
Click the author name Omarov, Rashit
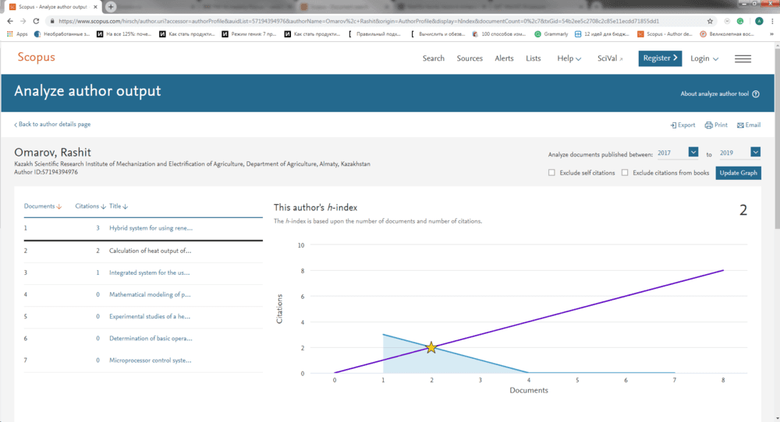(52, 153)
